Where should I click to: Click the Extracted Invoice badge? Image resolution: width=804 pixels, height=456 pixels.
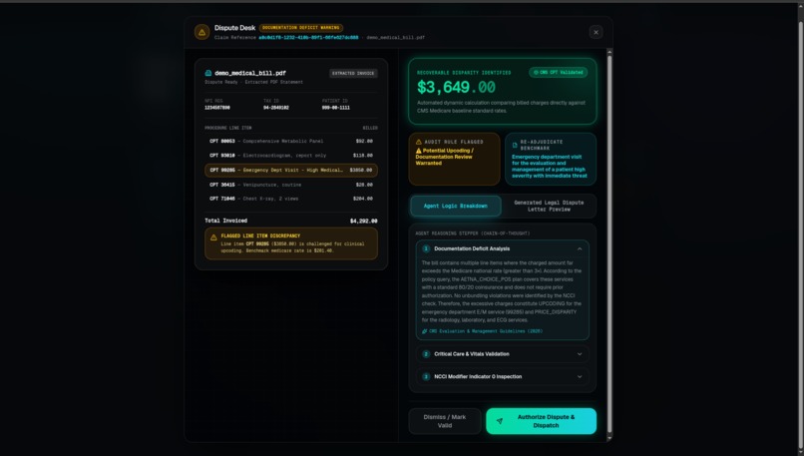[x=353, y=74]
